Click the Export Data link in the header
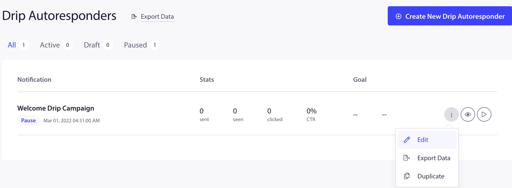 tap(157, 16)
